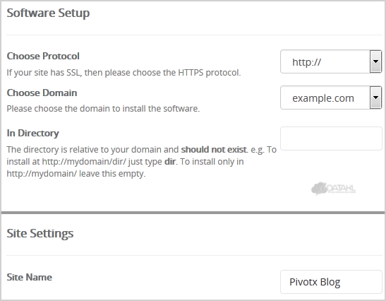Click the In Directory label
The width and height of the screenshot is (386, 301).
pos(32,133)
